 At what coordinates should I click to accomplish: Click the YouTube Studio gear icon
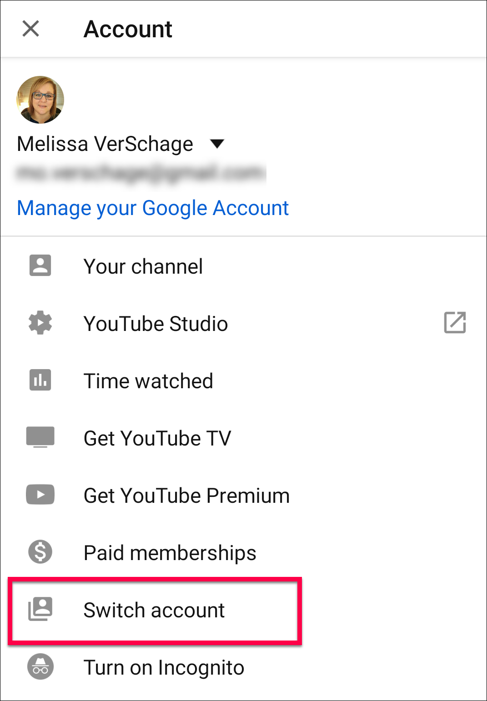(40, 323)
